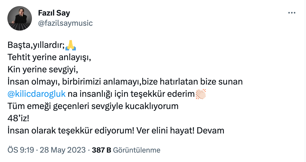Click the text "Başta,yıllardır;"
306x162 pixels.
point(36,46)
